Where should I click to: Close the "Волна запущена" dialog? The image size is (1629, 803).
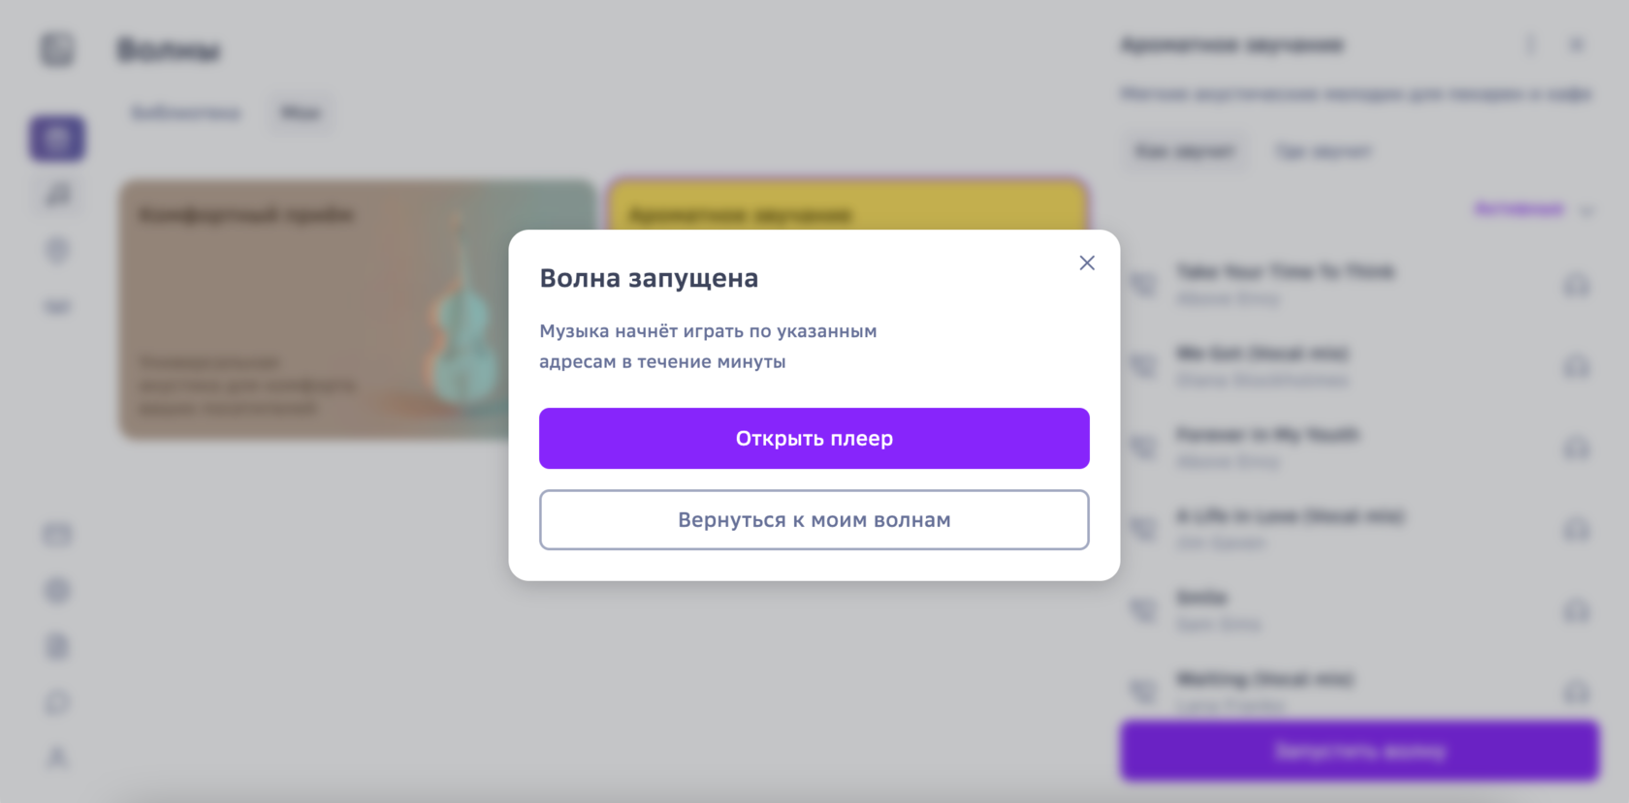click(x=1087, y=263)
